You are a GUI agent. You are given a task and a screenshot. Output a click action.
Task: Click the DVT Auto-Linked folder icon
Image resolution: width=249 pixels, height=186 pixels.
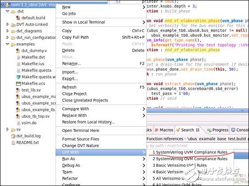tap(13, 25)
